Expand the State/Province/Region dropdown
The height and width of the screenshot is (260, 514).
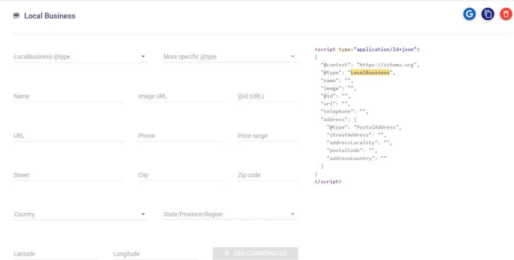pyautogui.click(x=230, y=214)
